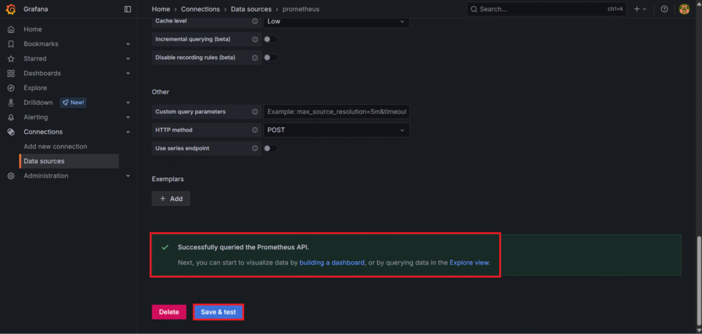This screenshot has width=702, height=334.
Task: Click the Explore compass icon
Action: 11,88
